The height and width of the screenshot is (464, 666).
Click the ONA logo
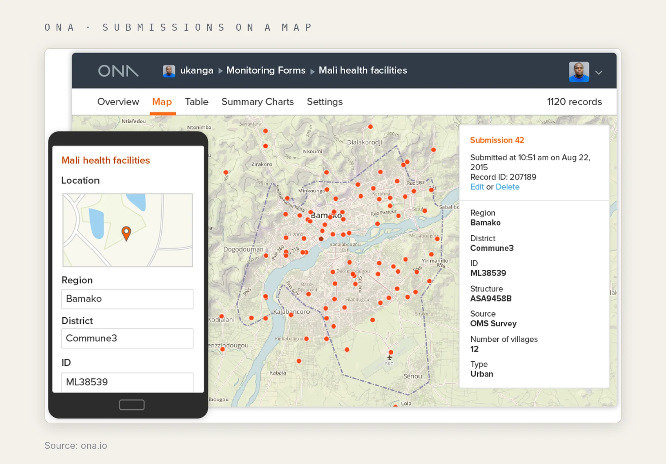tap(118, 71)
